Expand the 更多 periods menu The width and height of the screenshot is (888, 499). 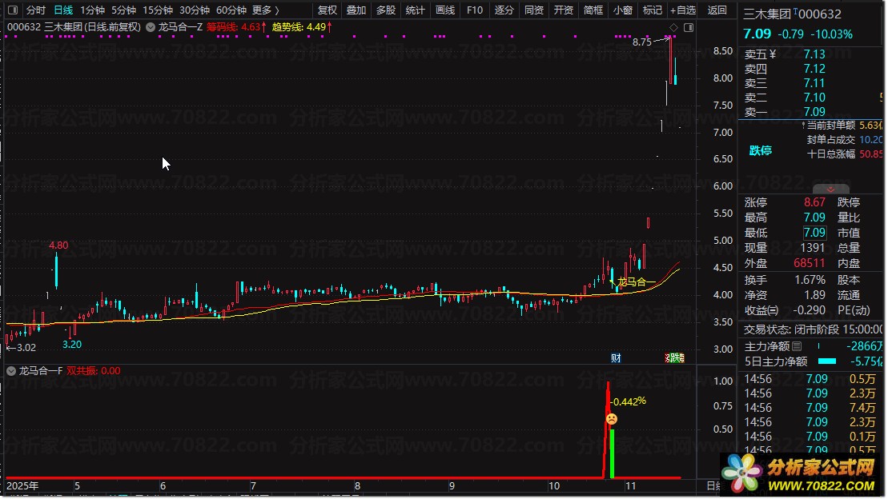(x=266, y=10)
